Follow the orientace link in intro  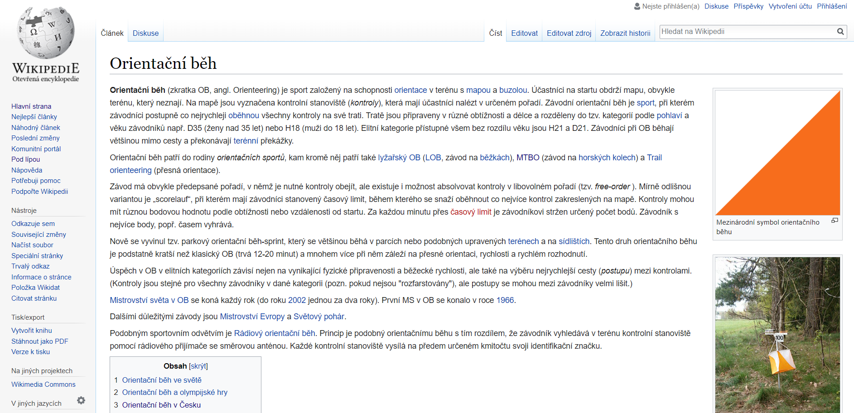point(410,90)
